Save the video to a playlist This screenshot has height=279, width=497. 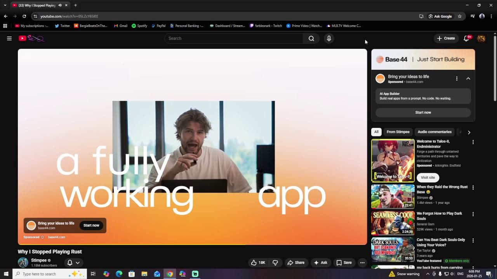point(344,263)
